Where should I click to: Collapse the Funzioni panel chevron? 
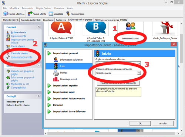point(39,27)
